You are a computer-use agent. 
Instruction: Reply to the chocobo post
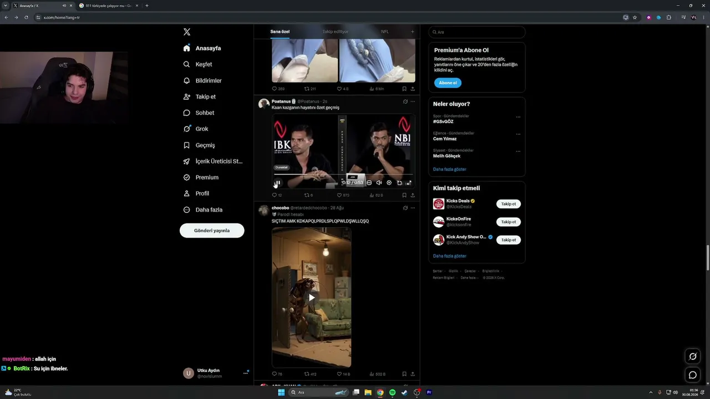point(277,374)
